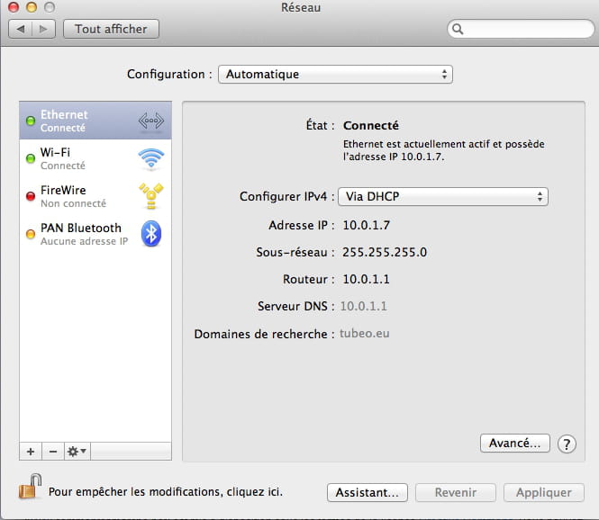
Task: Click the magnifying glass search icon
Action: coord(458,29)
